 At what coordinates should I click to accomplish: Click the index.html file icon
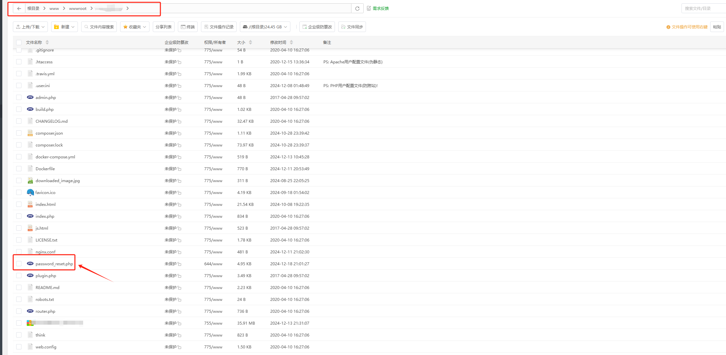pos(30,204)
